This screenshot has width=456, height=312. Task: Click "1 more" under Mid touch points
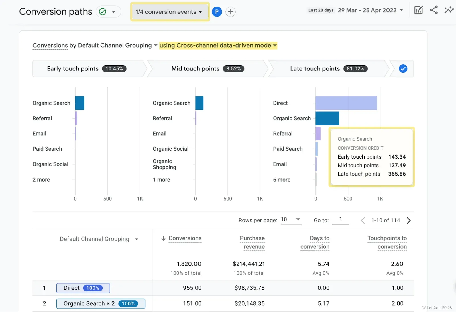161,180
